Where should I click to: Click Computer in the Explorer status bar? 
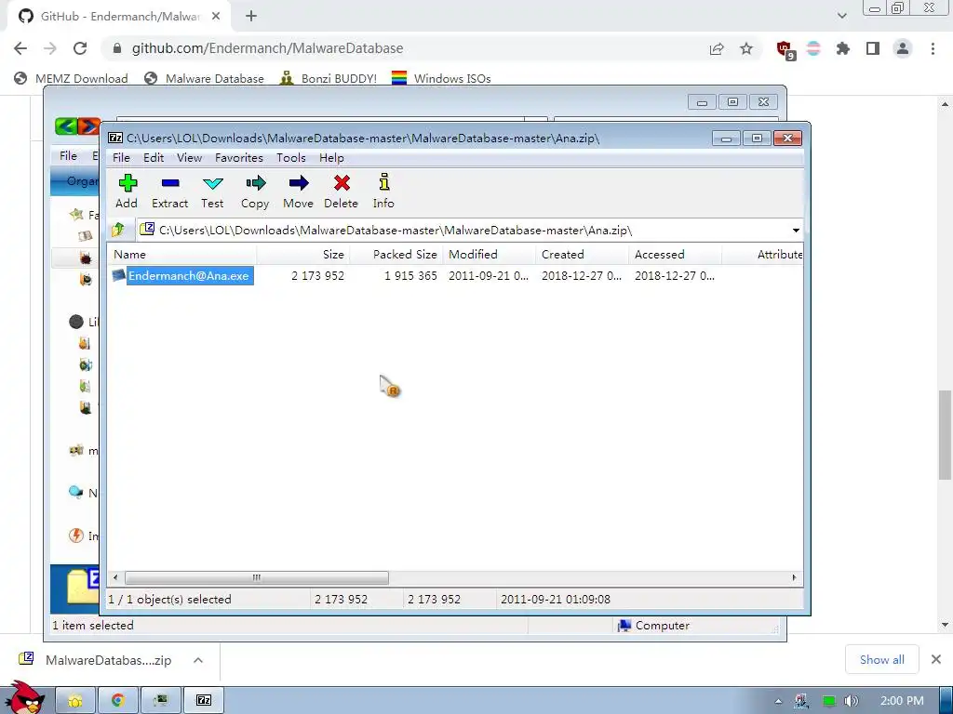653,626
